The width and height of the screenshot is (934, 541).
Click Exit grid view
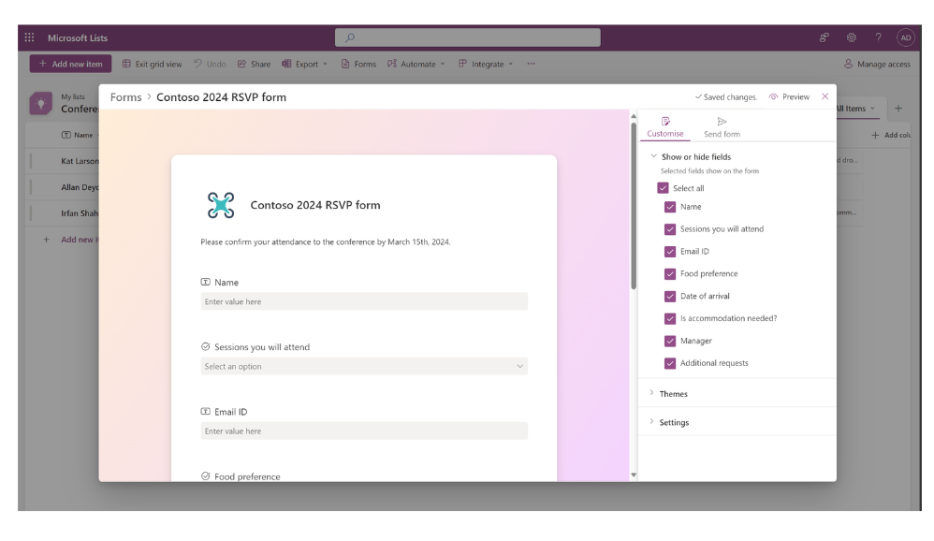152,64
